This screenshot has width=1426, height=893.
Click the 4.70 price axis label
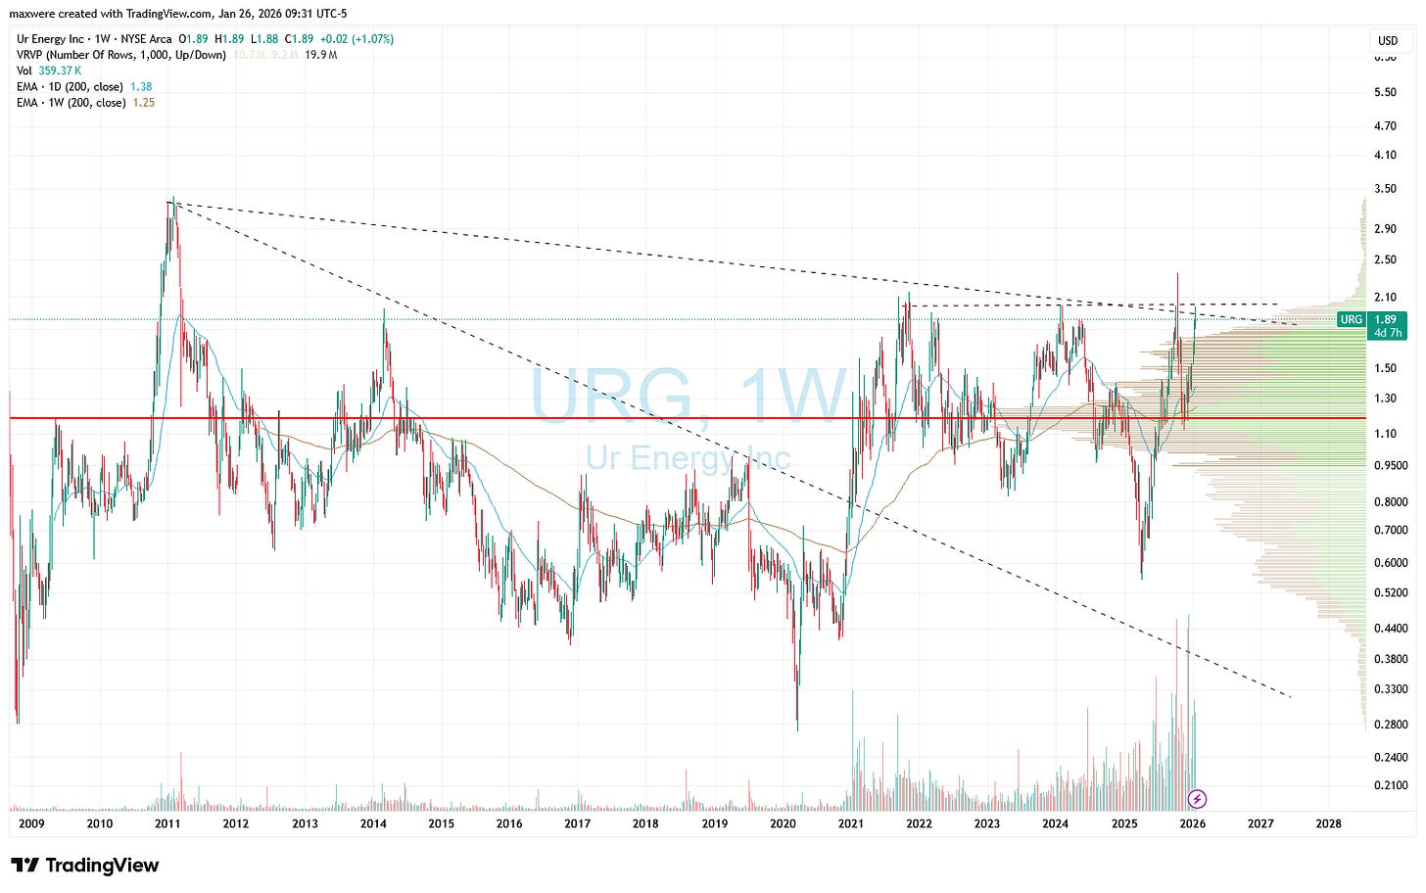1385,126
